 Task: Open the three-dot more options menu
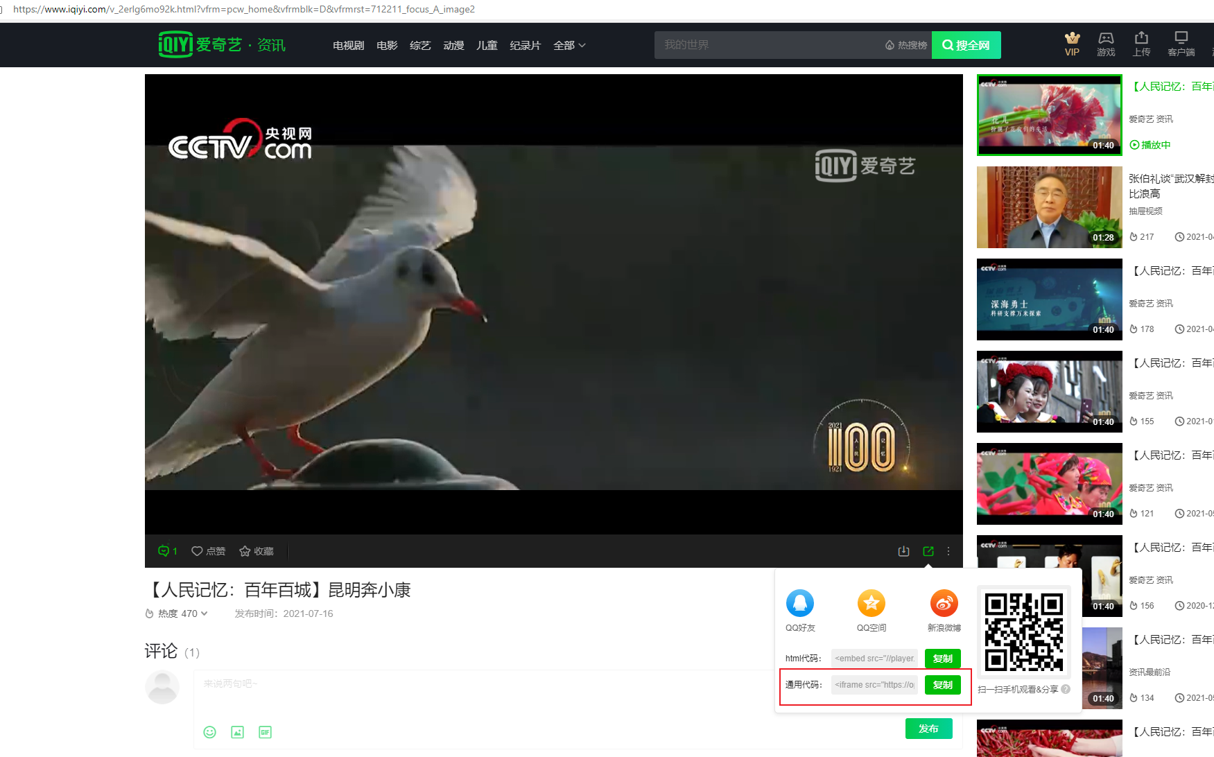point(948,551)
